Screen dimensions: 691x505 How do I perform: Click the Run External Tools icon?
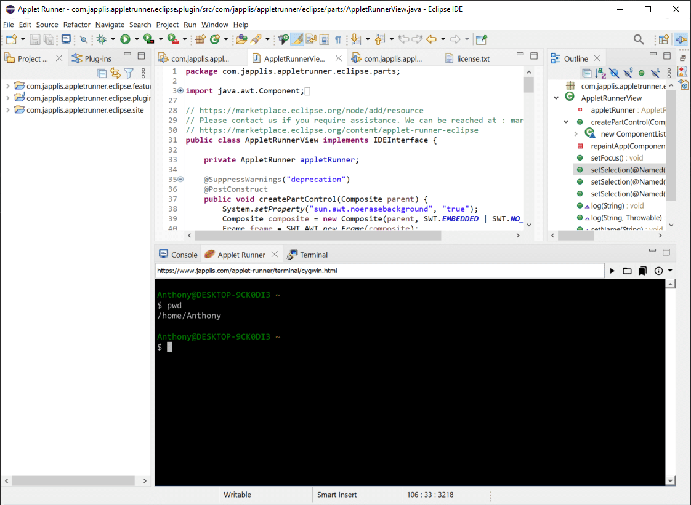(x=172, y=39)
